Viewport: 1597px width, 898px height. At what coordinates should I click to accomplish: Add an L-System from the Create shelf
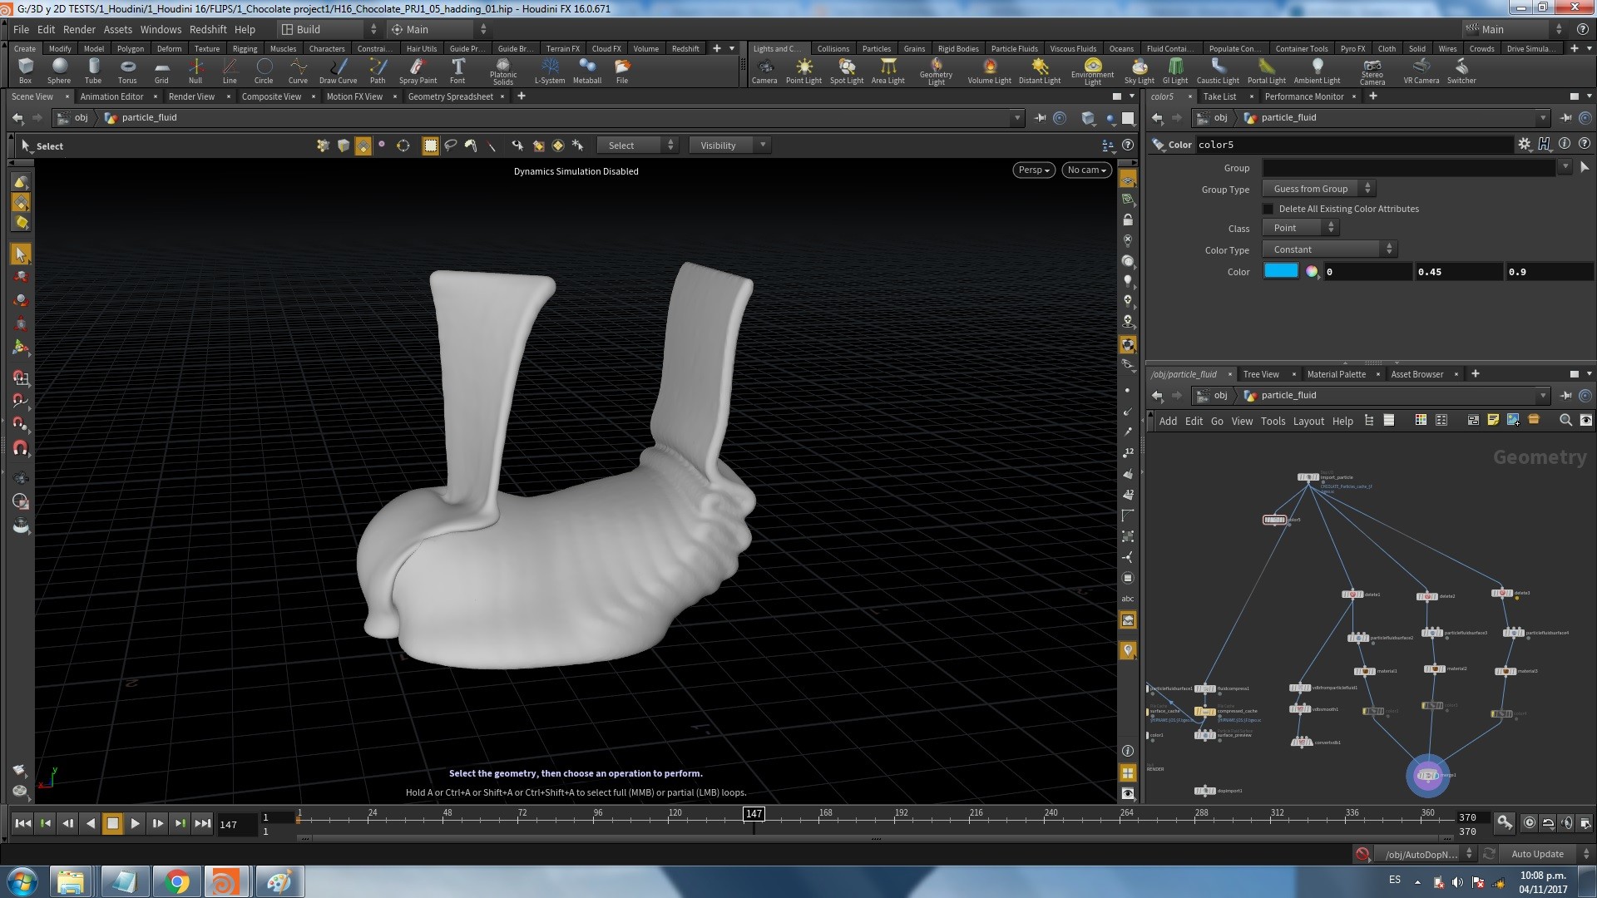point(549,71)
